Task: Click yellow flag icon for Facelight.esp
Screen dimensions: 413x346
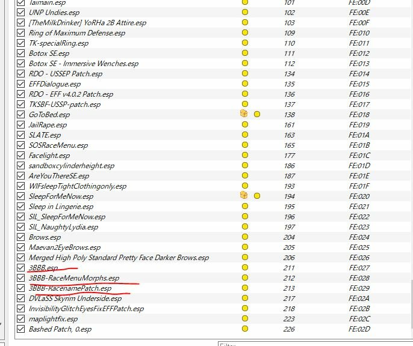Action: [x=245, y=155]
